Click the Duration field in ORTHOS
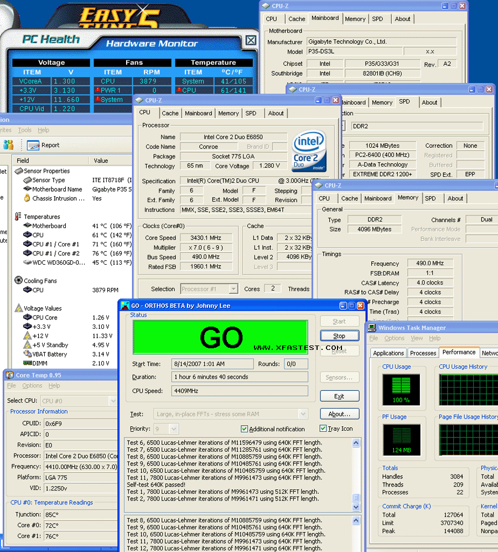 point(240,377)
